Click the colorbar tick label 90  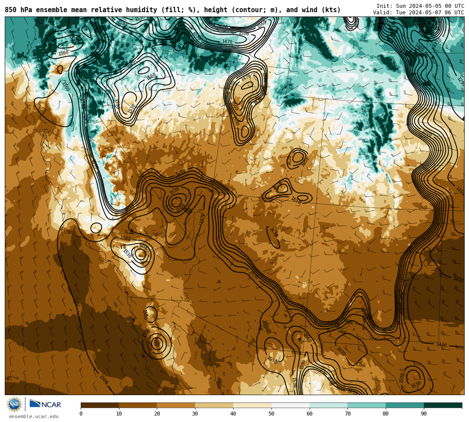pyautogui.click(x=424, y=414)
